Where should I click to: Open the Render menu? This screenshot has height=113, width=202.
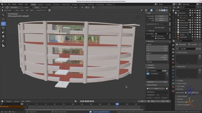point(14,4)
